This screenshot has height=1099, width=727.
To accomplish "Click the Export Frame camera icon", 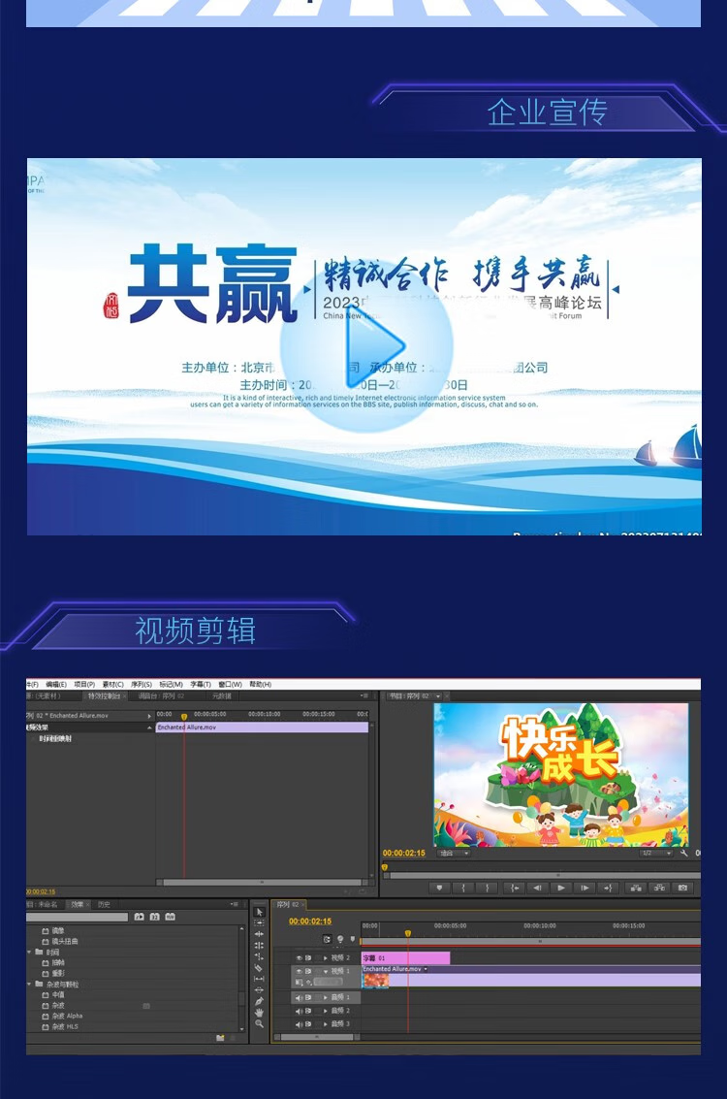I will coord(682,888).
